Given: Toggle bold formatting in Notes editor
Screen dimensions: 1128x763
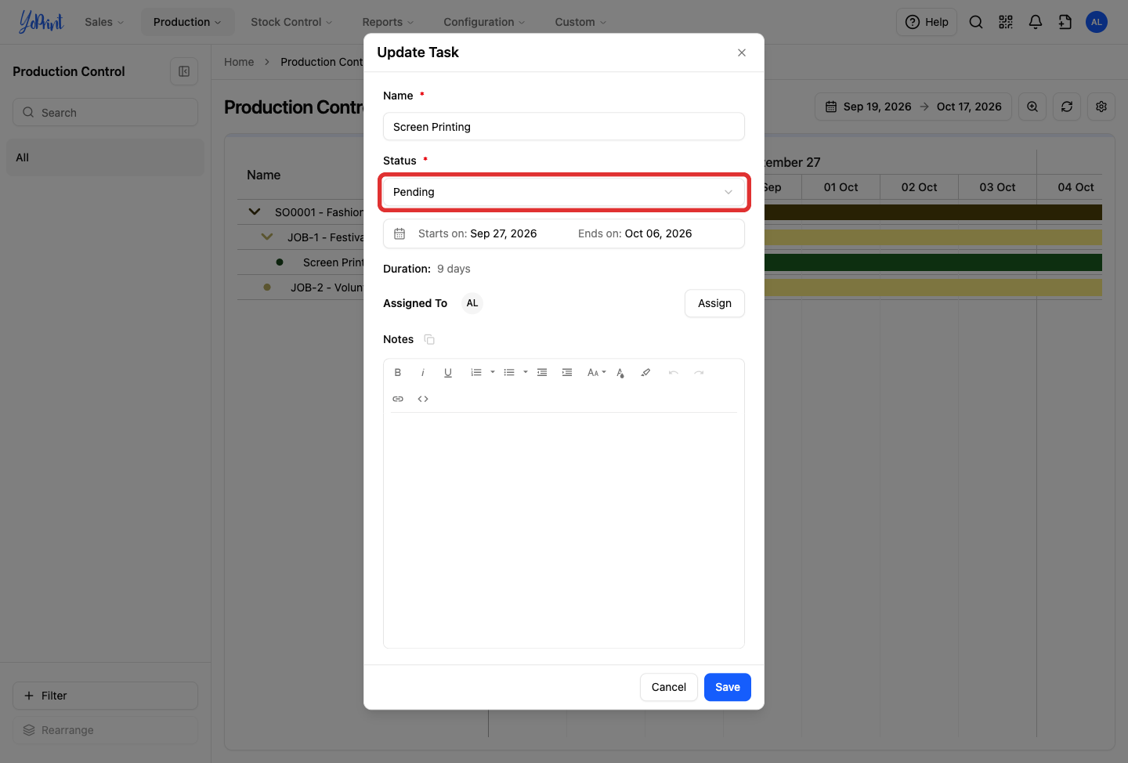Looking at the screenshot, I should click(398, 373).
